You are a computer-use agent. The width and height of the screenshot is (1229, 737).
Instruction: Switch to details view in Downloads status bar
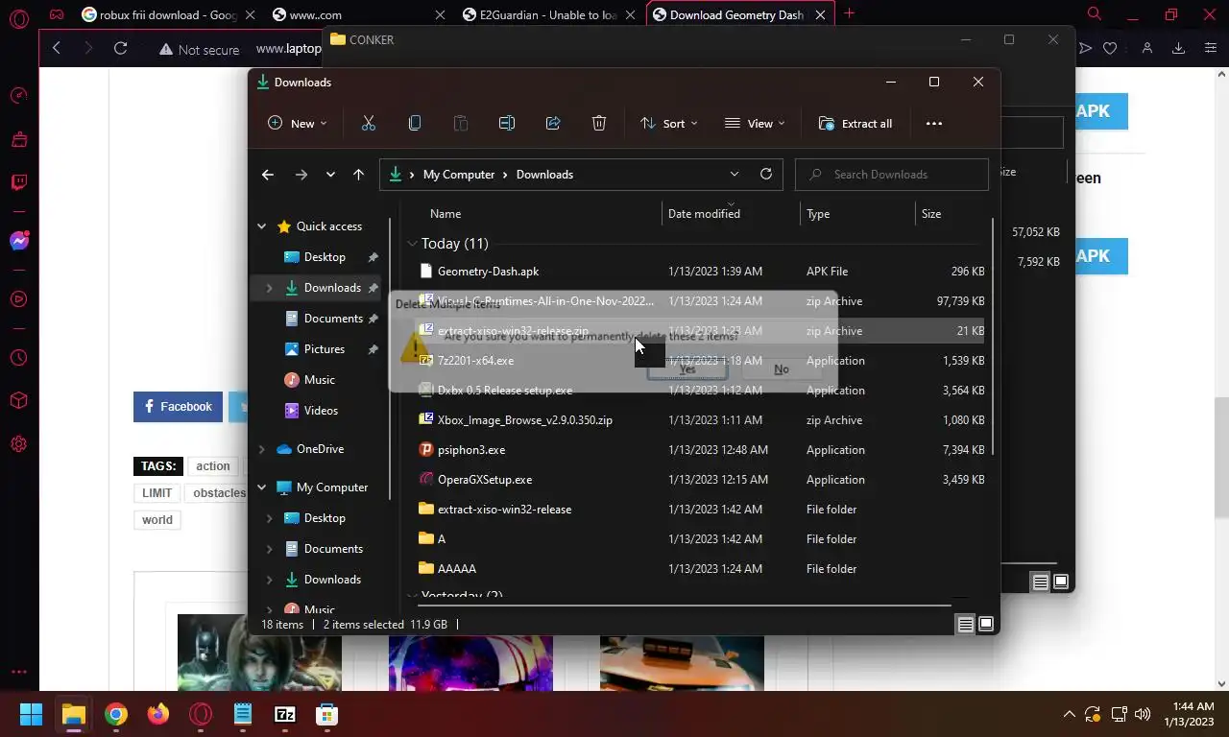click(965, 624)
